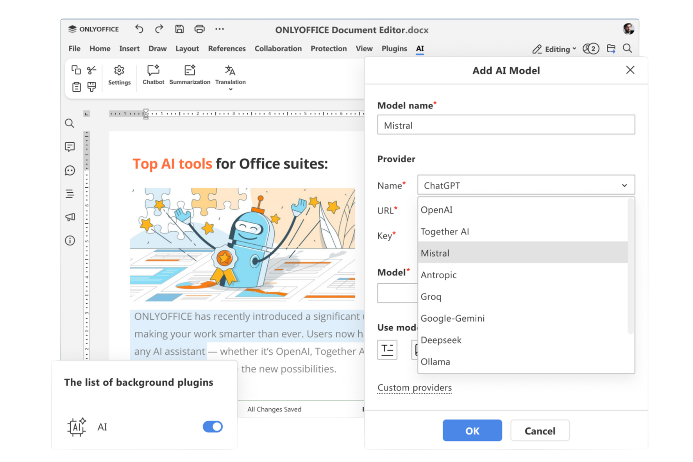Save the document with disk icon
Screen dimensions: 693x462
[179, 29]
